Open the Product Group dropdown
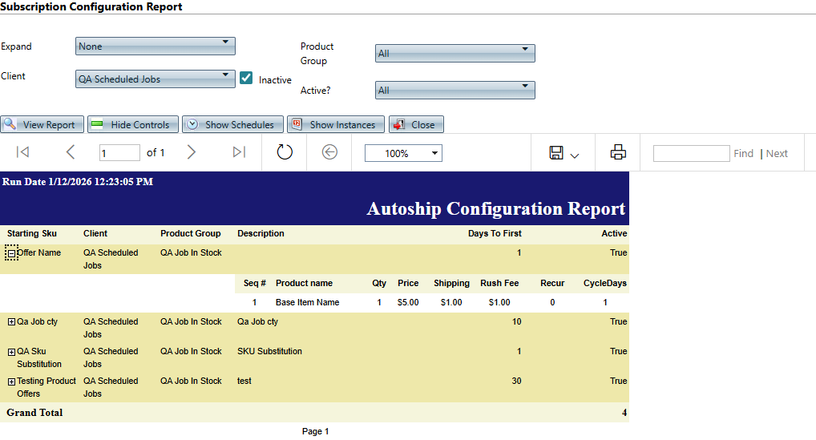 (454, 53)
